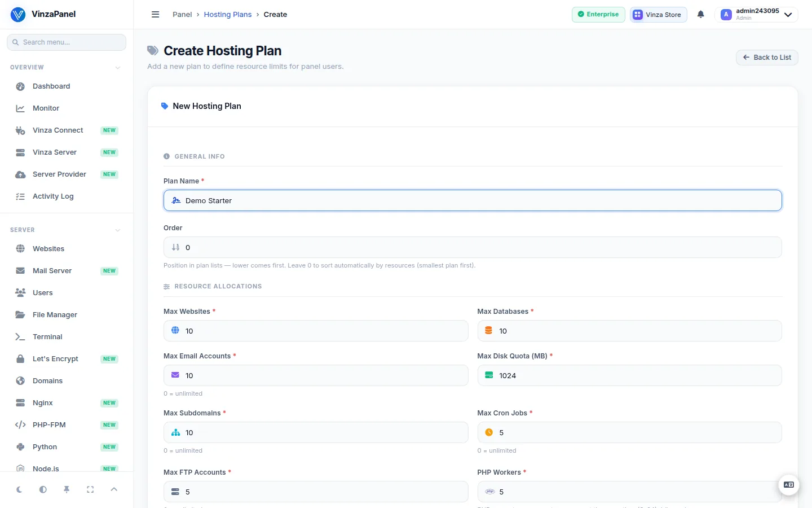Follow the Hosting Plans breadcrumb link
Screen dimensions: 812x508
[x=228, y=15]
